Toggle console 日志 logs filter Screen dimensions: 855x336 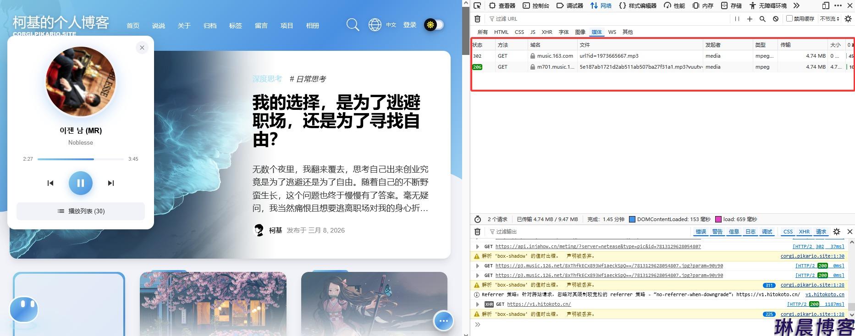(750, 232)
